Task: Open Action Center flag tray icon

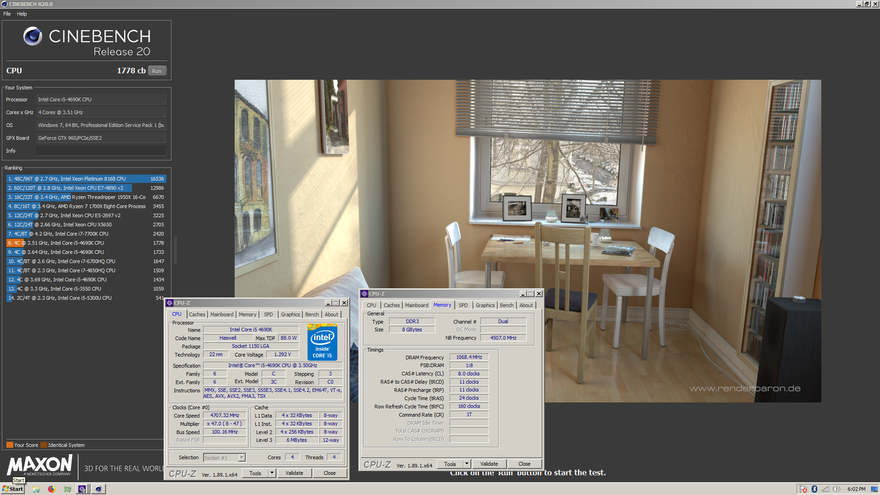Action: (x=803, y=489)
